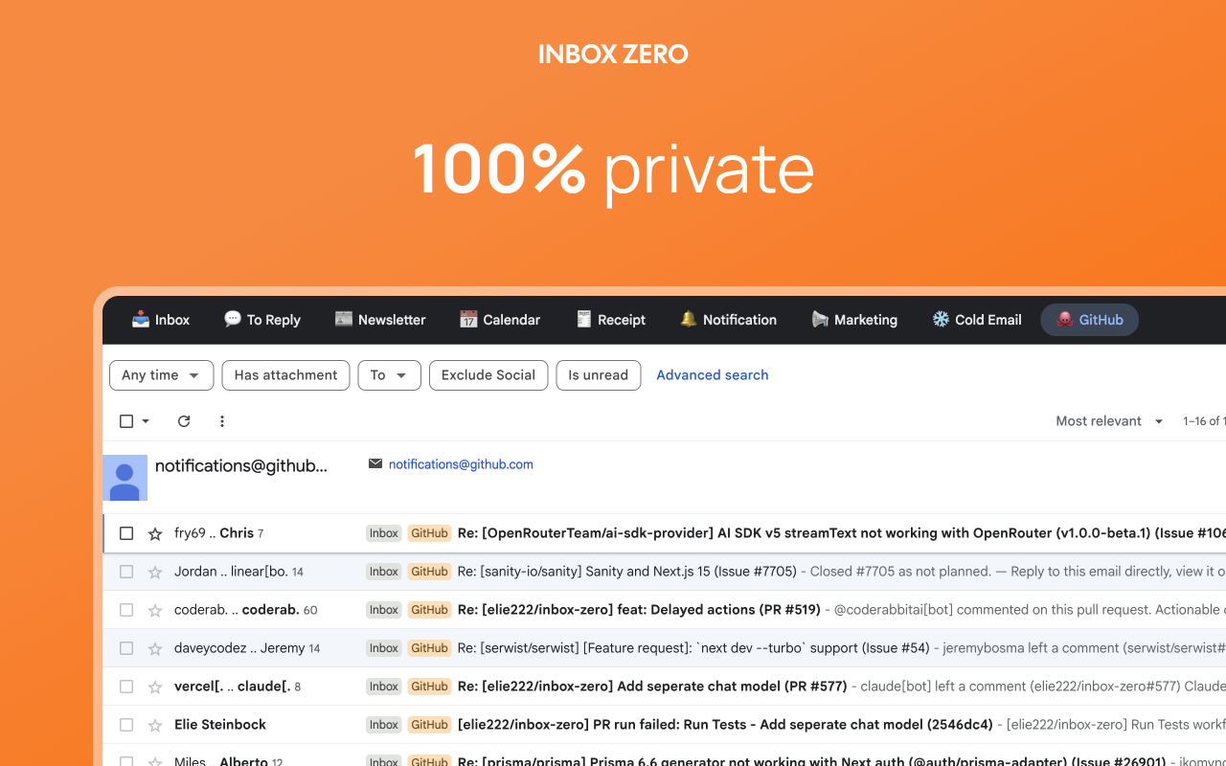Open the more options three-dot menu

pyautogui.click(x=222, y=421)
